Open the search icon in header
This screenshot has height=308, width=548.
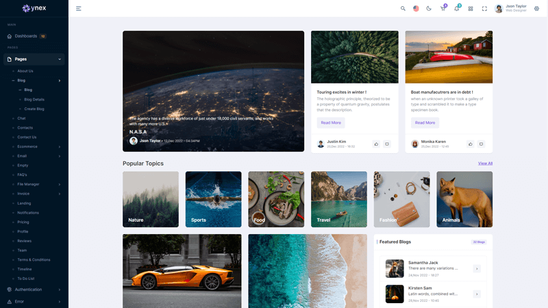[403, 9]
